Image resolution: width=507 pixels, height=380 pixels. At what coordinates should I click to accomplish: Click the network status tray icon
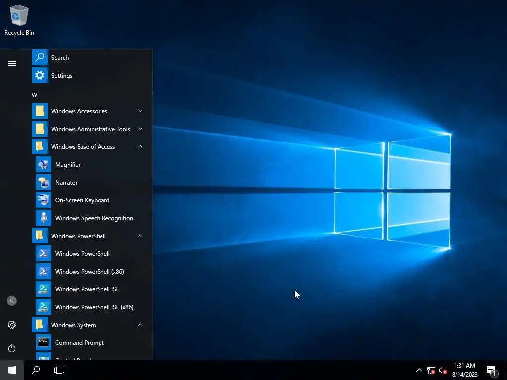(x=431, y=370)
